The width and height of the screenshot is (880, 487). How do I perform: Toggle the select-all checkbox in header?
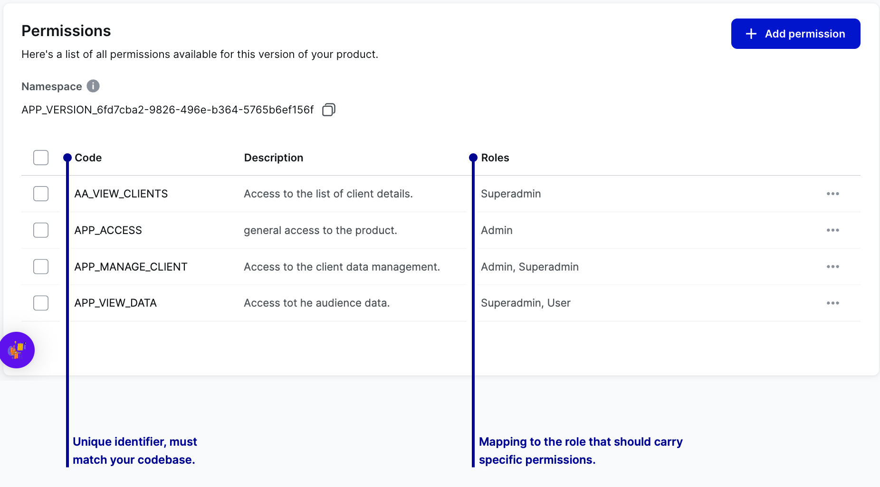tap(41, 158)
